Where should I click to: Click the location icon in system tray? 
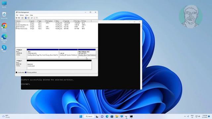pyautogui.click(x=188, y=116)
